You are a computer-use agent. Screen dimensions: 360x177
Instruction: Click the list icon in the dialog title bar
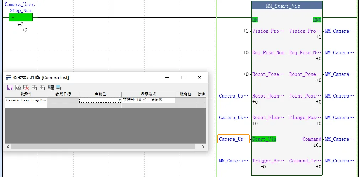coord(9,77)
